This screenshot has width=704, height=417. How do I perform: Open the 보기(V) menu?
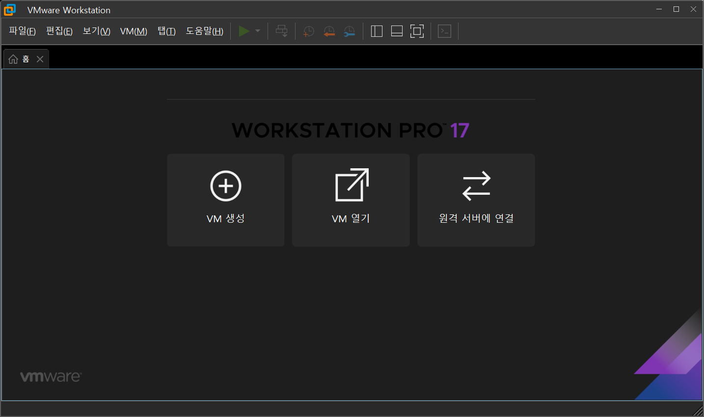(x=96, y=31)
